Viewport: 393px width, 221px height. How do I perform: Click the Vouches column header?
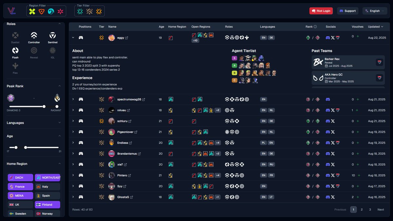point(358,27)
